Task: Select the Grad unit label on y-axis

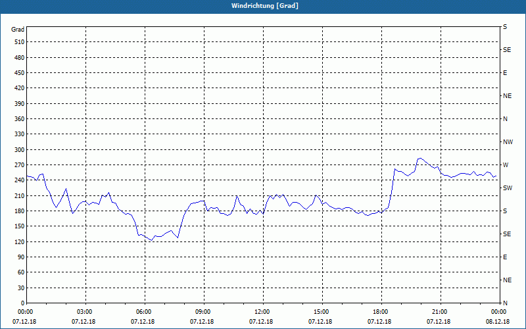Action: pyautogui.click(x=18, y=30)
